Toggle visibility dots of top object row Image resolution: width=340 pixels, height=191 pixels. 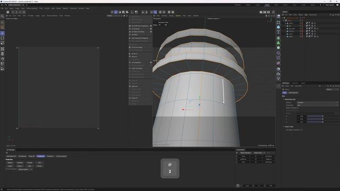[302, 18]
